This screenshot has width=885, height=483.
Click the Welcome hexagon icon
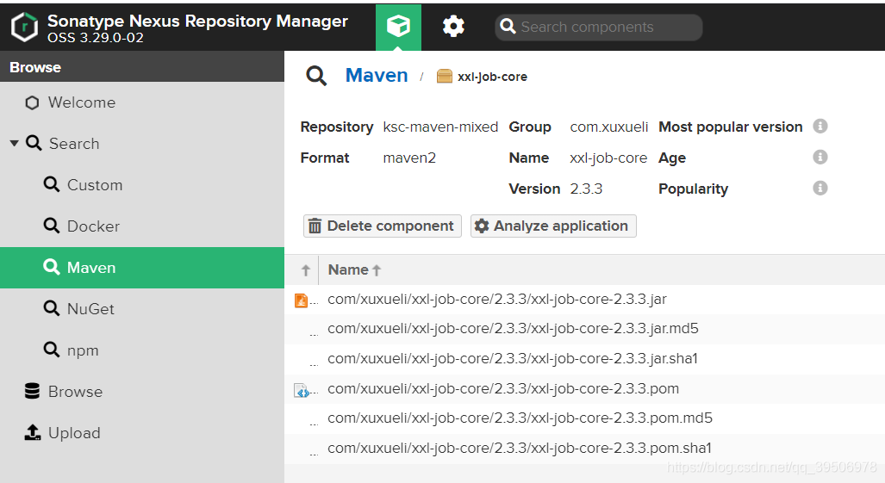coord(32,102)
